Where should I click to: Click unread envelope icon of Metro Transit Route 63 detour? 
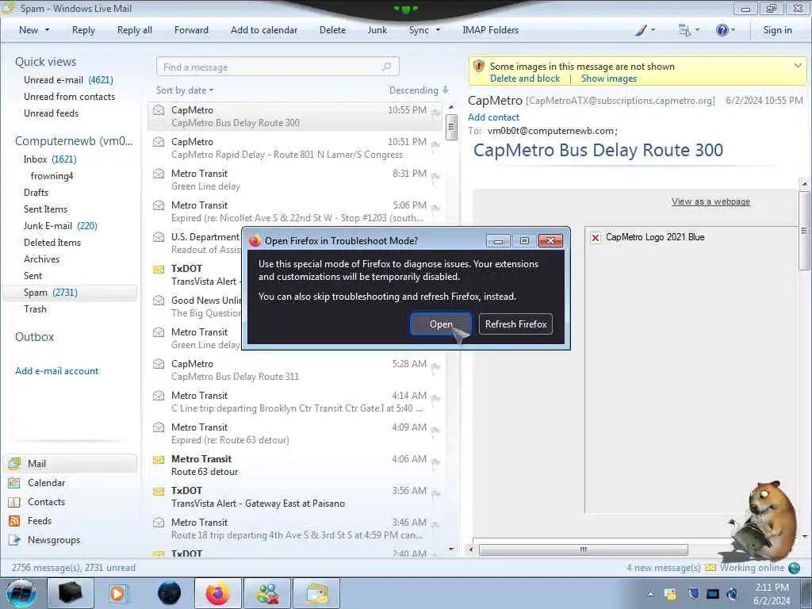(x=159, y=459)
